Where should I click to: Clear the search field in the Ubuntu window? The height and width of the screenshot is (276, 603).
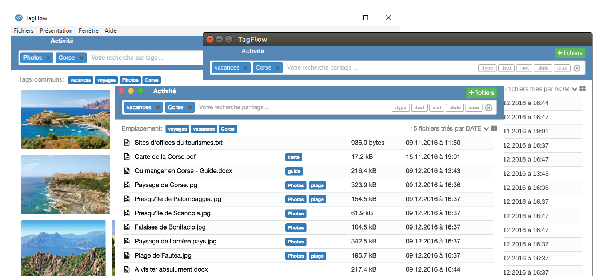click(577, 68)
